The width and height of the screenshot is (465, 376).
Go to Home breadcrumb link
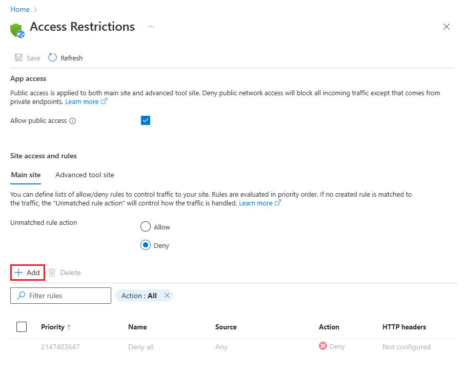tap(20, 9)
